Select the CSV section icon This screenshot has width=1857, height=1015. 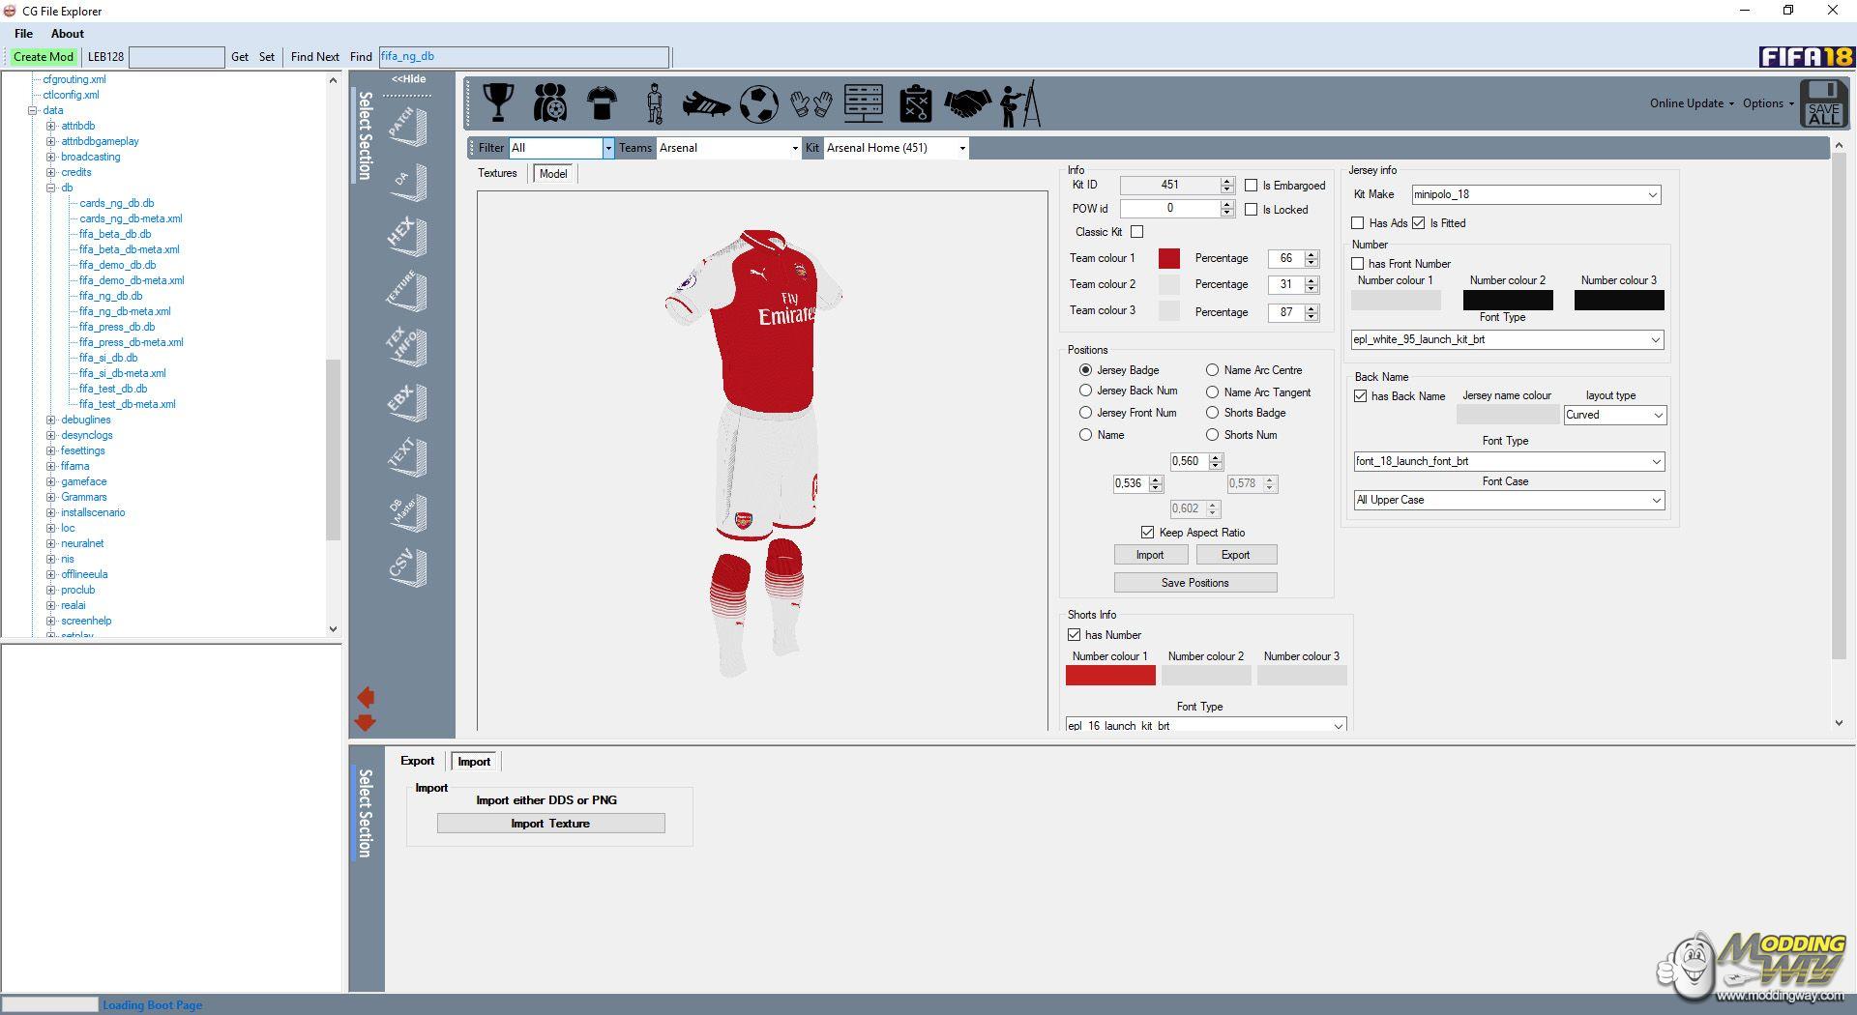tap(407, 567)
